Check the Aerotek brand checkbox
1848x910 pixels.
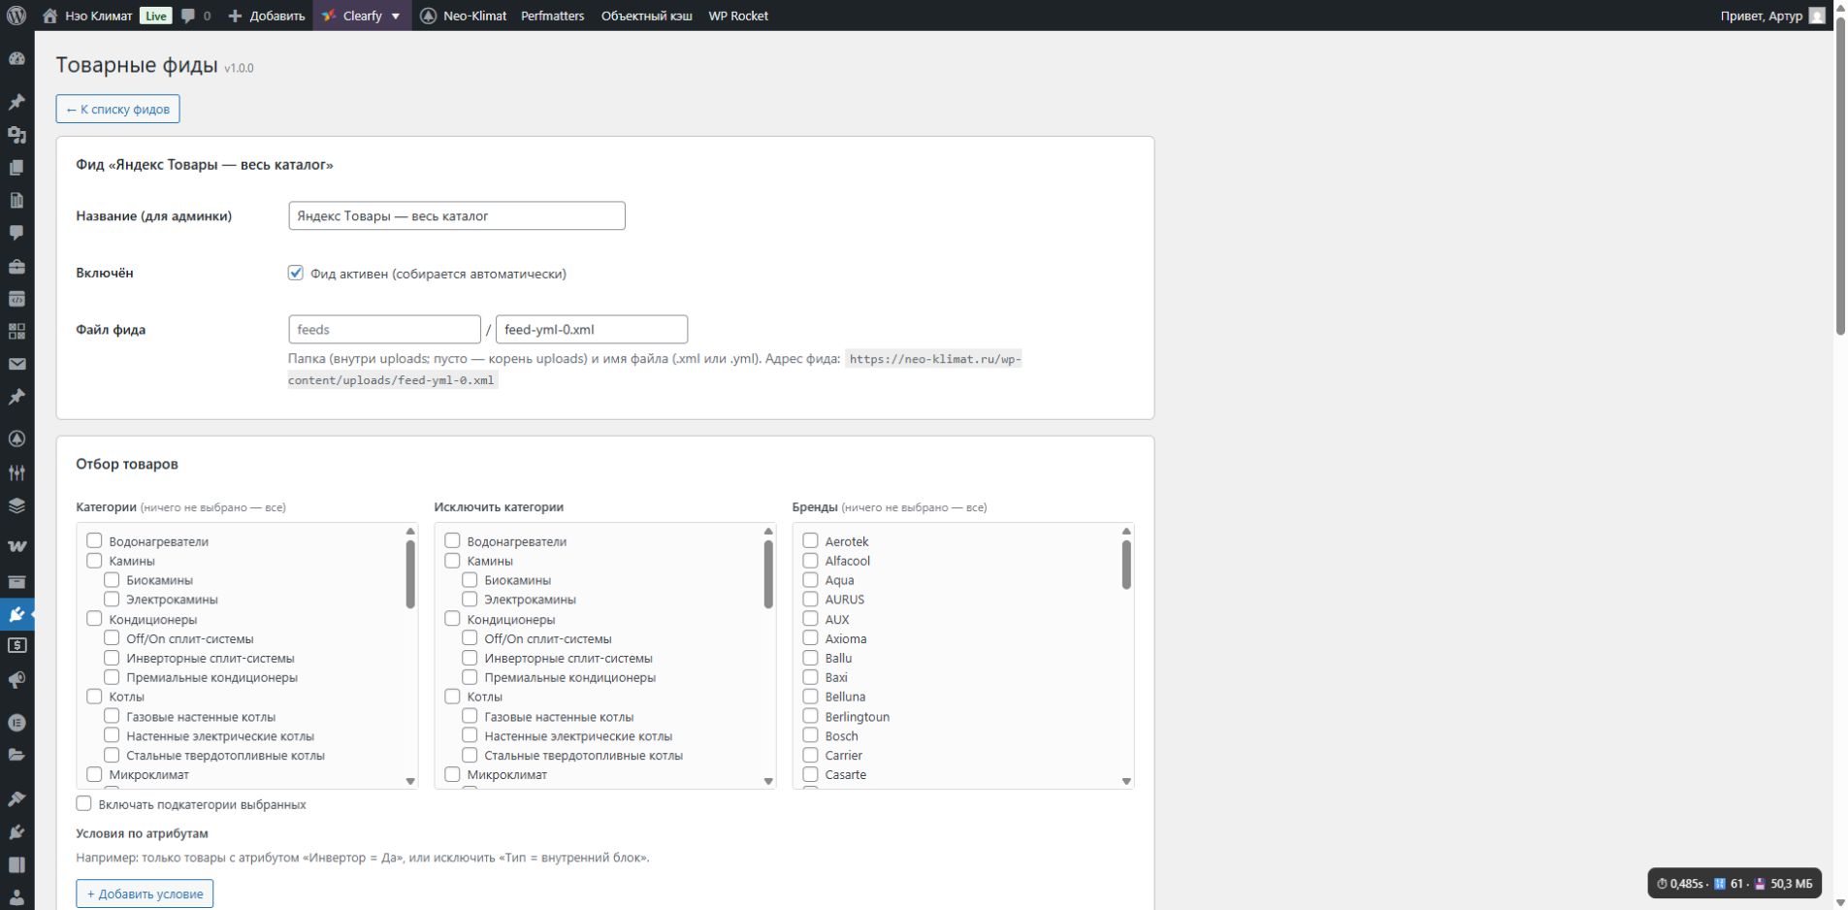tap(810, 540)
